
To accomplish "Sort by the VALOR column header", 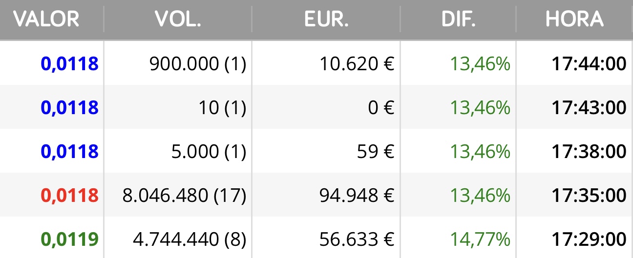I will point(46,20).
